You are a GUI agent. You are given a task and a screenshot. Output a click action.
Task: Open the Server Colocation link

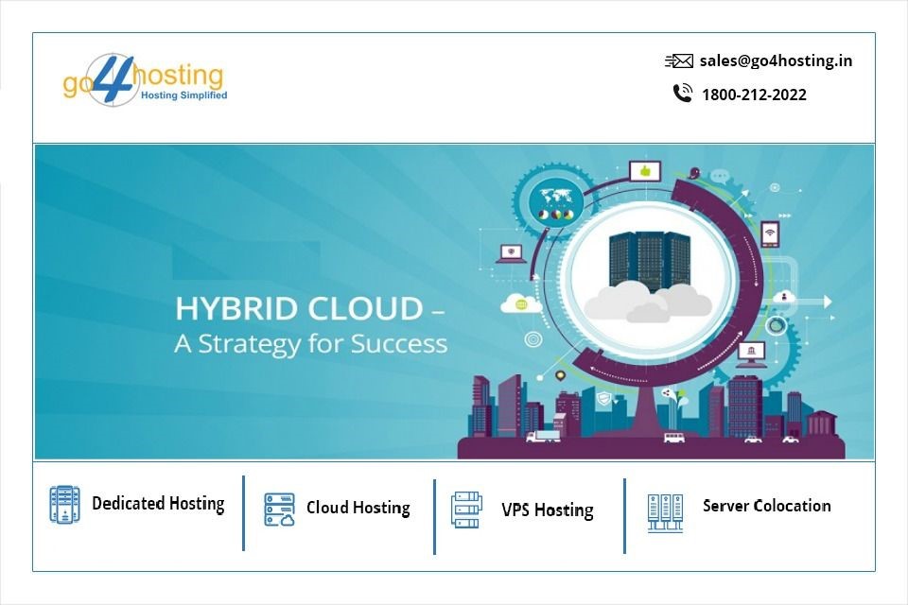tap(767, 506)
